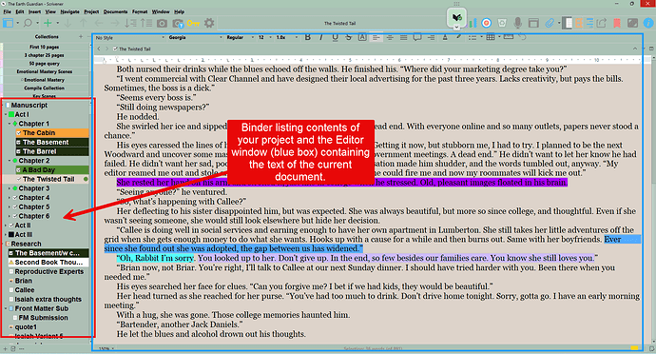Image resolution: width=656 pixels, height=354 pixels.
Task: Open the Project Targets bullseye icon
Action: coord(486,23)
